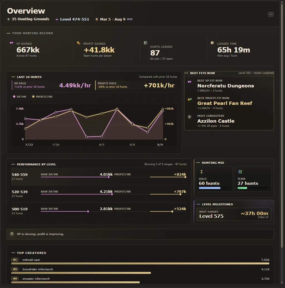Open the Next Target Level 575 milestone card
The height and width of the screenshot is (288, 285).
(x=234, y=214)
